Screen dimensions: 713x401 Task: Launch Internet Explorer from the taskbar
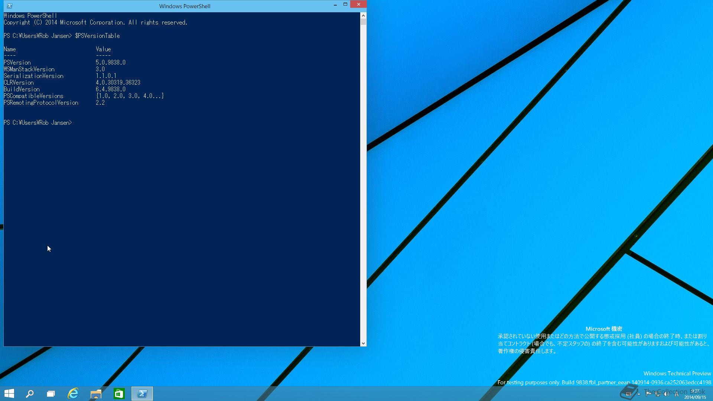click(73, 394)
